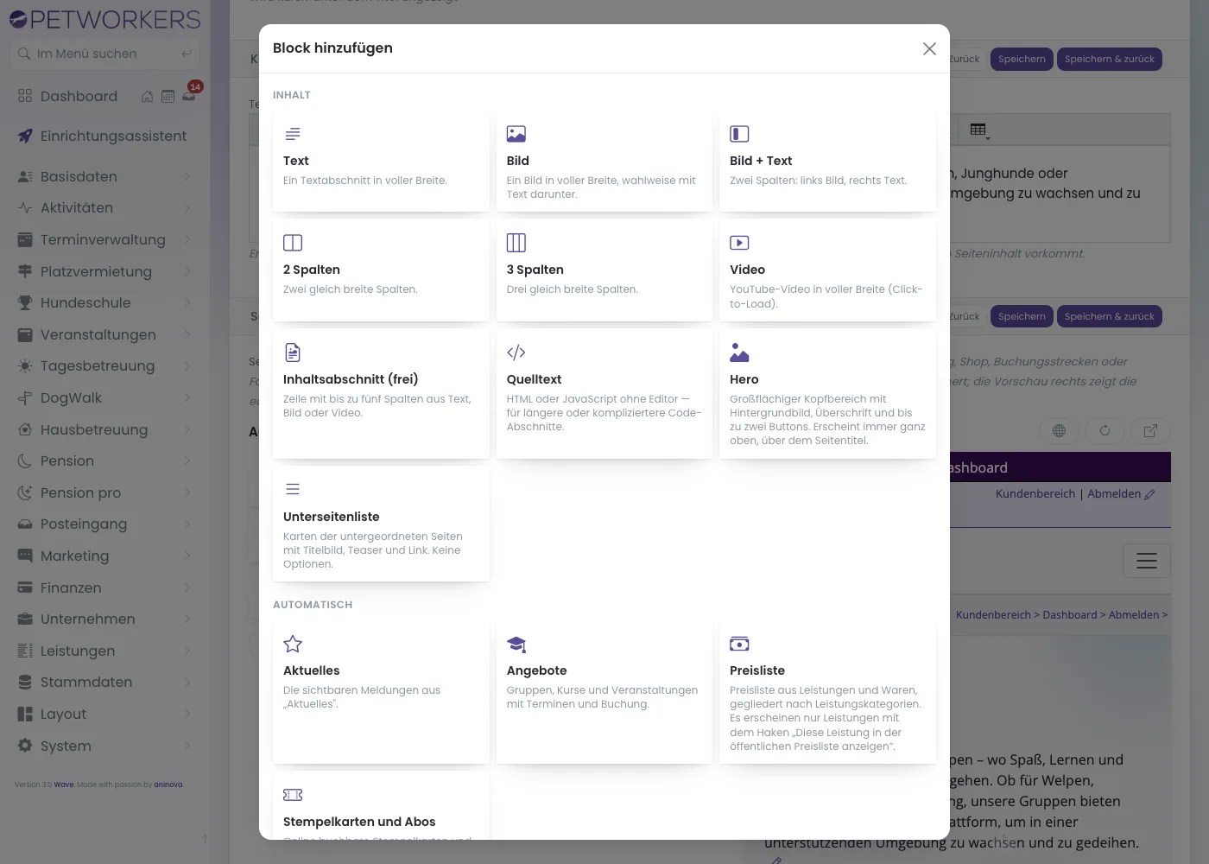
Task: Select the Hero block icon
Action: pos(739,353)
